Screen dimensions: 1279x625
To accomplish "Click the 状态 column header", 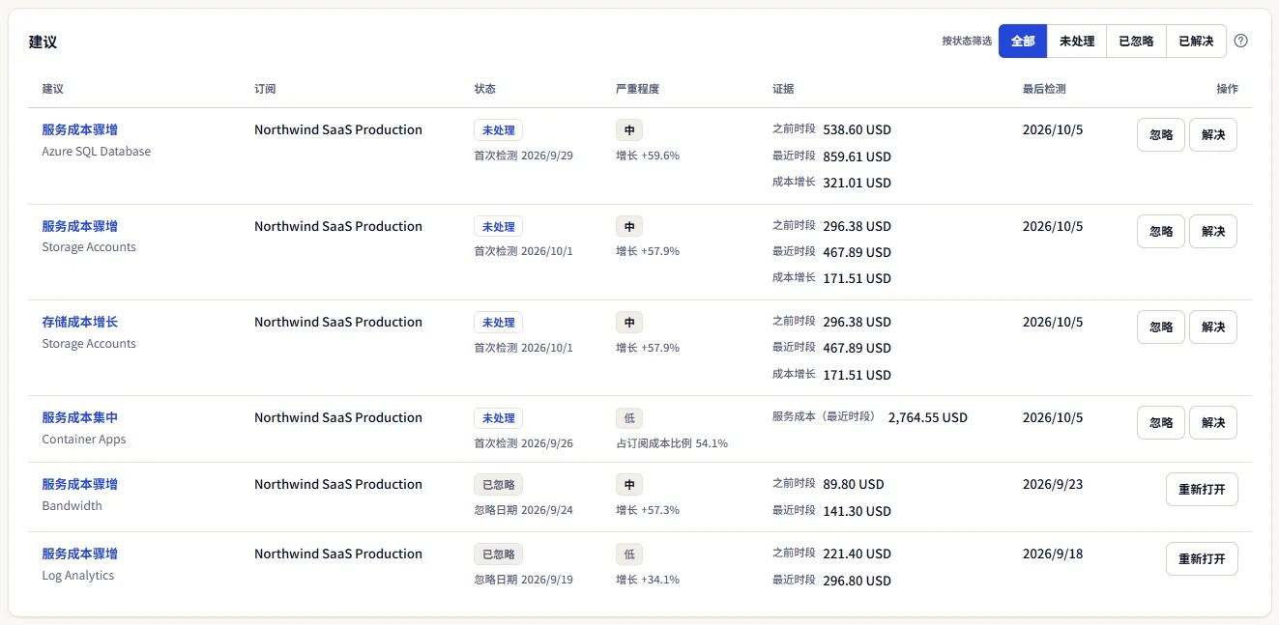I will point(485,89).
